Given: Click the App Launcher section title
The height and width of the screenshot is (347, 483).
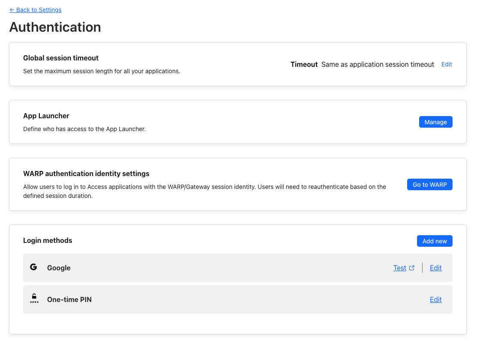Looking at the screenshot, I should tap(46, 116).
